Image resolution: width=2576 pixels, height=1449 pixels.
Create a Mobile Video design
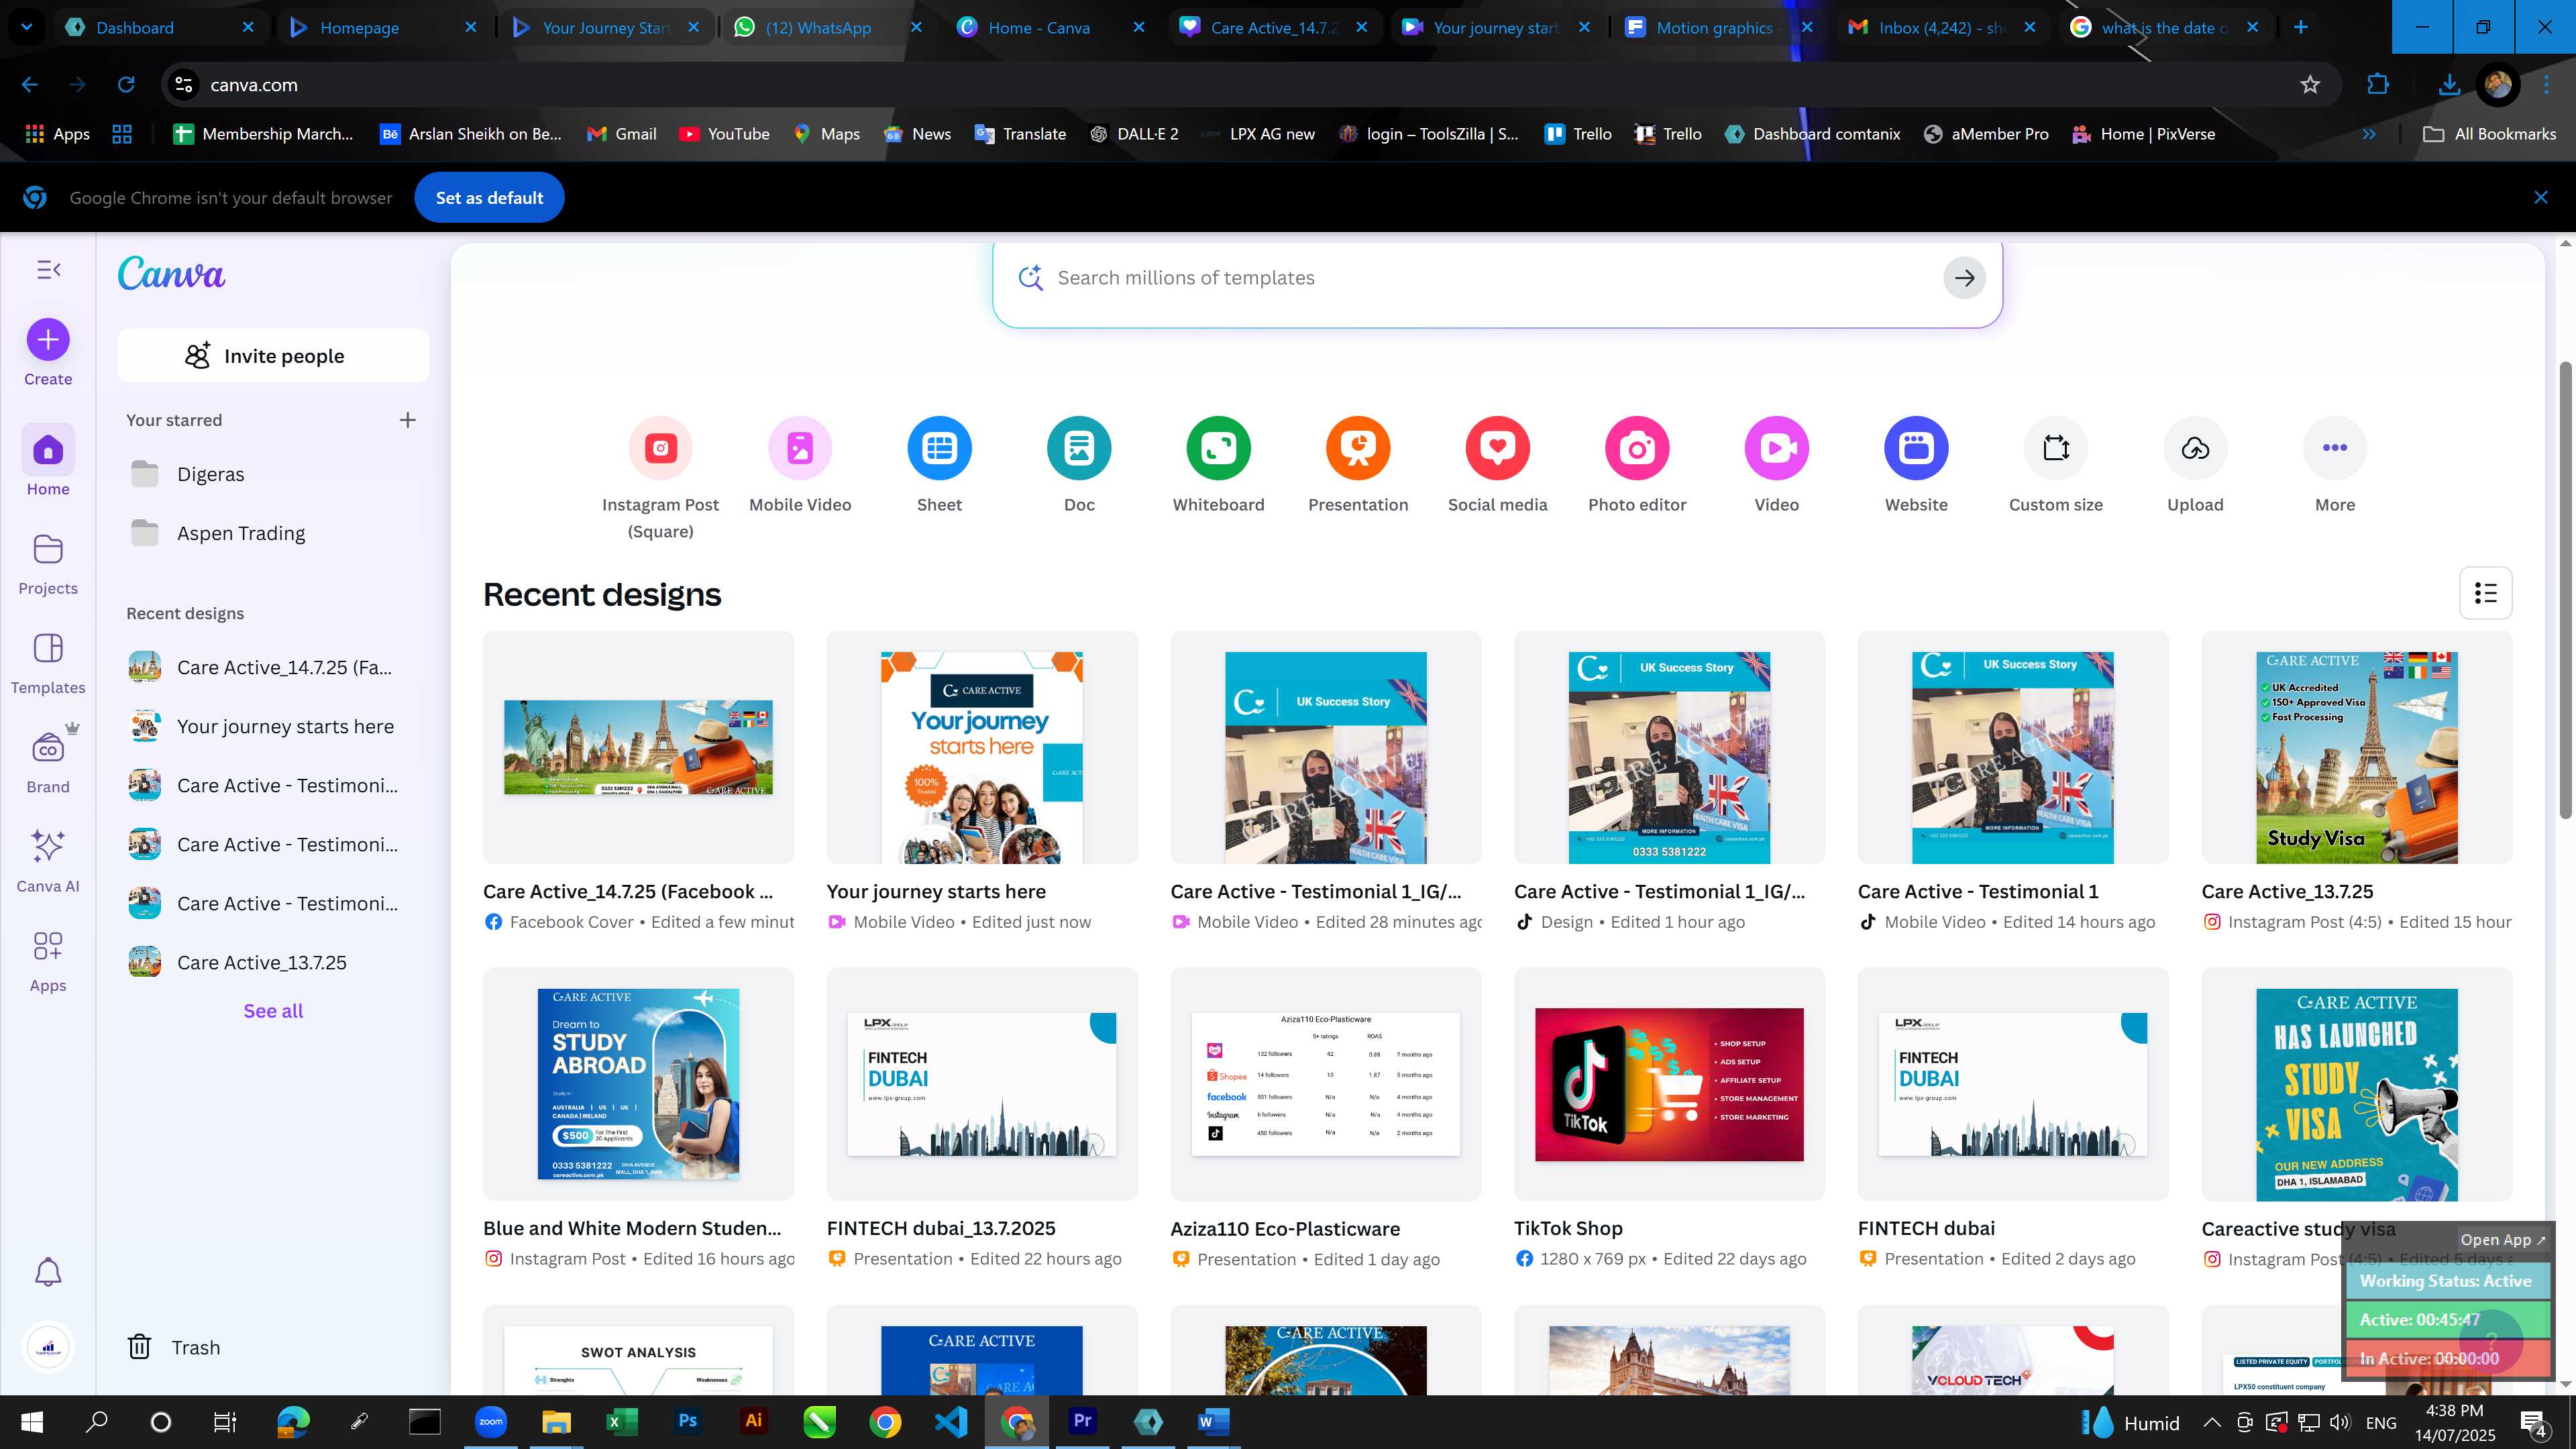(x=800, y=465)
